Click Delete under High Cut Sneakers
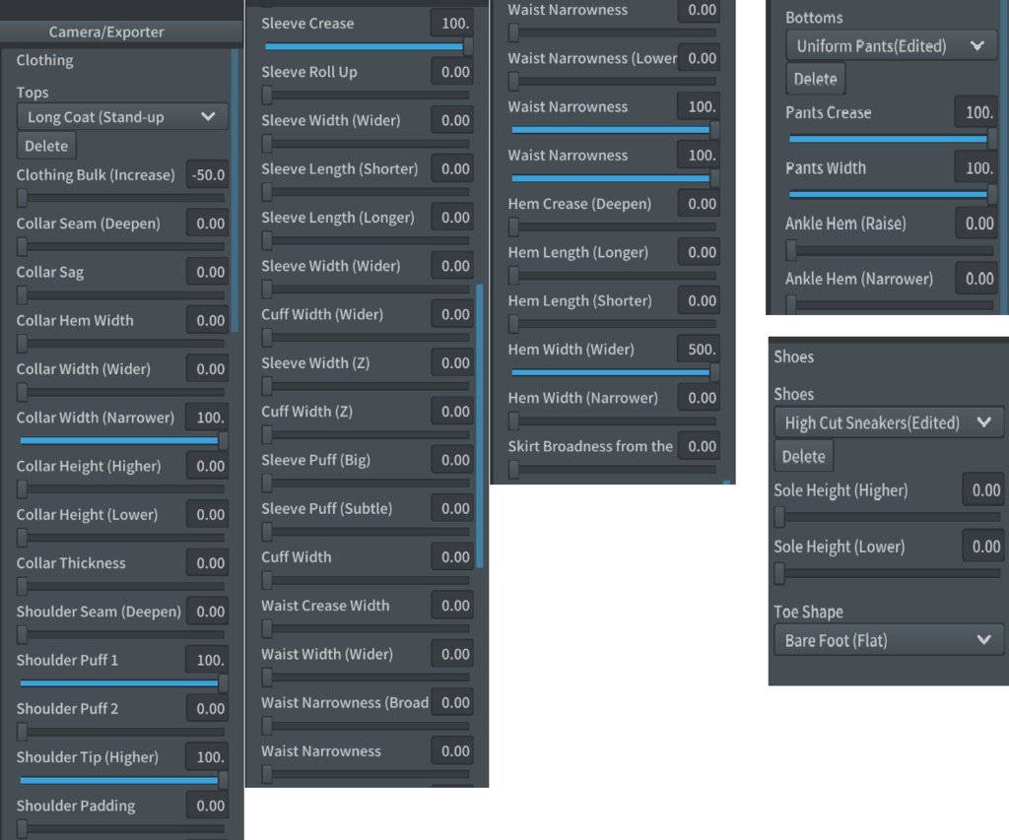This screenshot has height=840, width=1009. [x=804, y=457]
